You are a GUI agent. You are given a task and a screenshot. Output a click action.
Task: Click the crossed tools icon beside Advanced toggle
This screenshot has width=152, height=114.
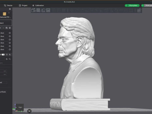(10, 54)
